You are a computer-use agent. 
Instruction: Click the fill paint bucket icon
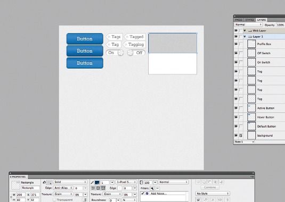click(44, 182)
